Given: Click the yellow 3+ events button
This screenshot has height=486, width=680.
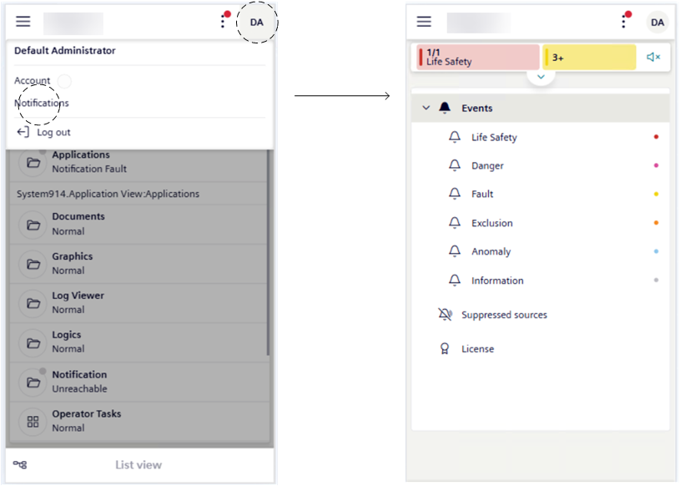Looking at the screenshot, I should click(x=589, y=58).
